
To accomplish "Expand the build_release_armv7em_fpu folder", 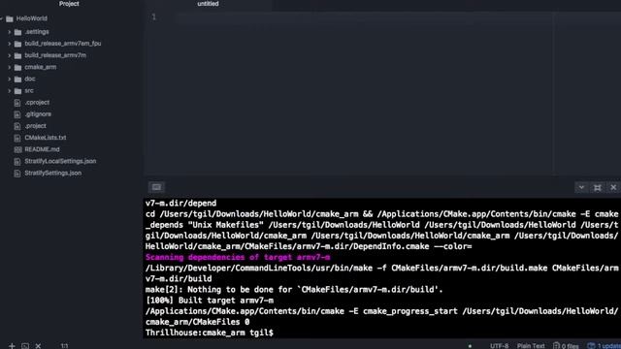I will pyautogui.click(x=9, y=44).
